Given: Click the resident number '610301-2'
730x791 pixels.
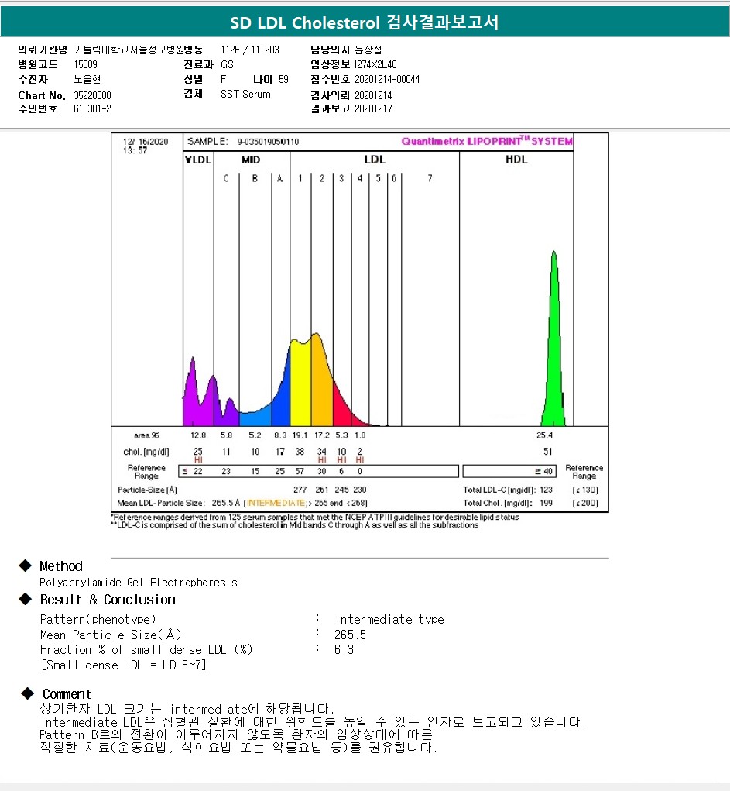Looking at the screenshot, I should pos(92,108).
